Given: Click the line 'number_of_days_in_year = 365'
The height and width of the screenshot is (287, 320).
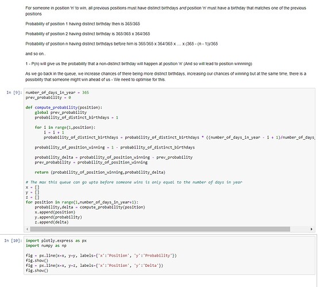Looking at the screenshot, I should tap(57, 93).
